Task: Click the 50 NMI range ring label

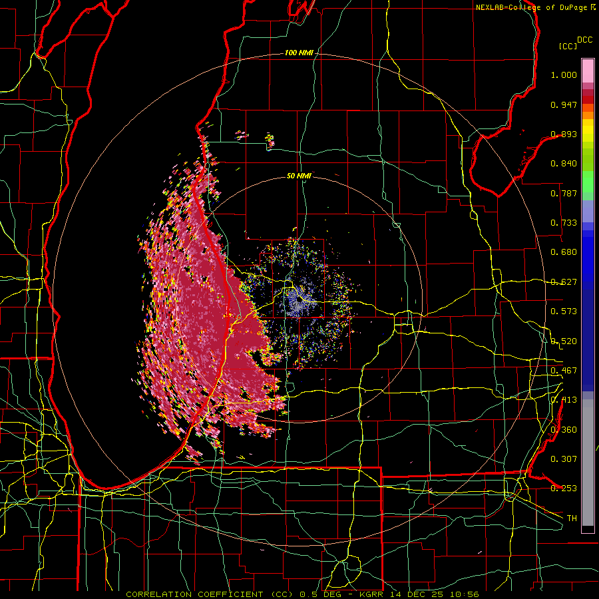Action: pos(299,176)
